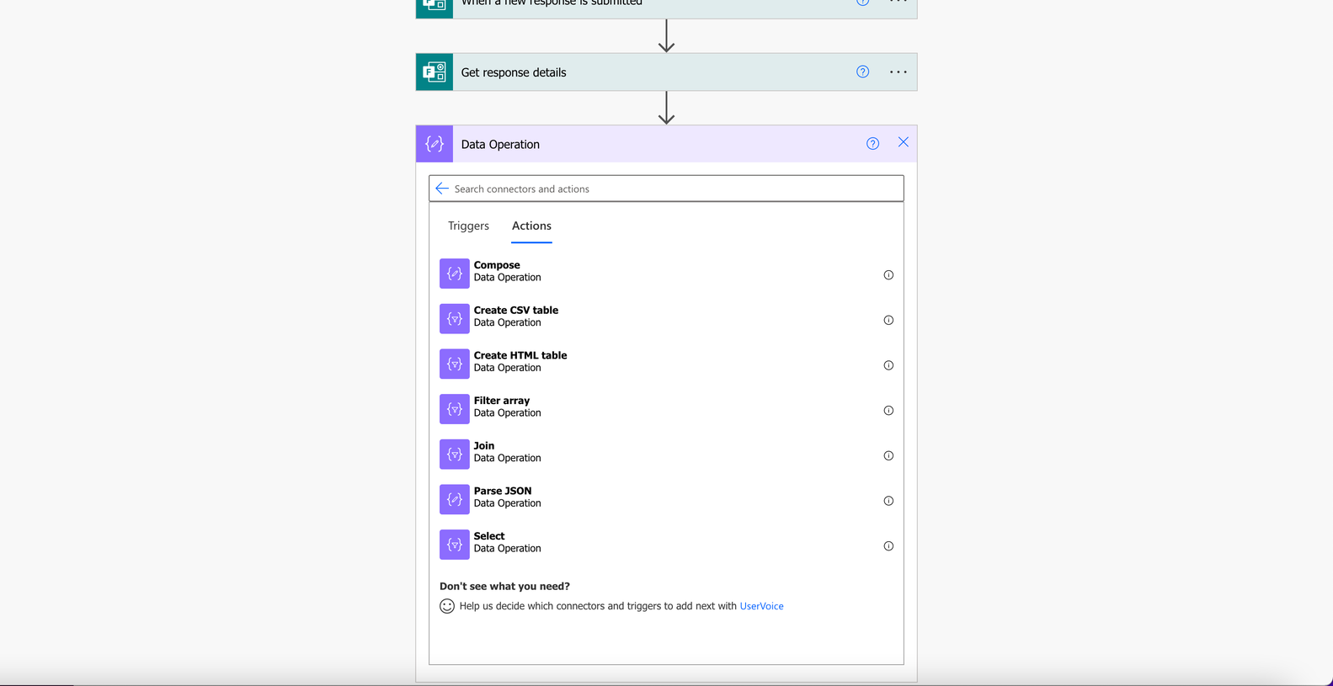Pick the Create HTML table action icon
1333x686 pixels.
(454, 364)
